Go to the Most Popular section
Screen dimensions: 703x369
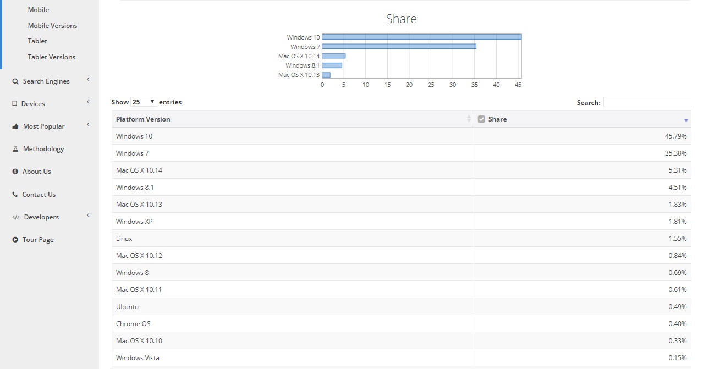coord(43,126)
